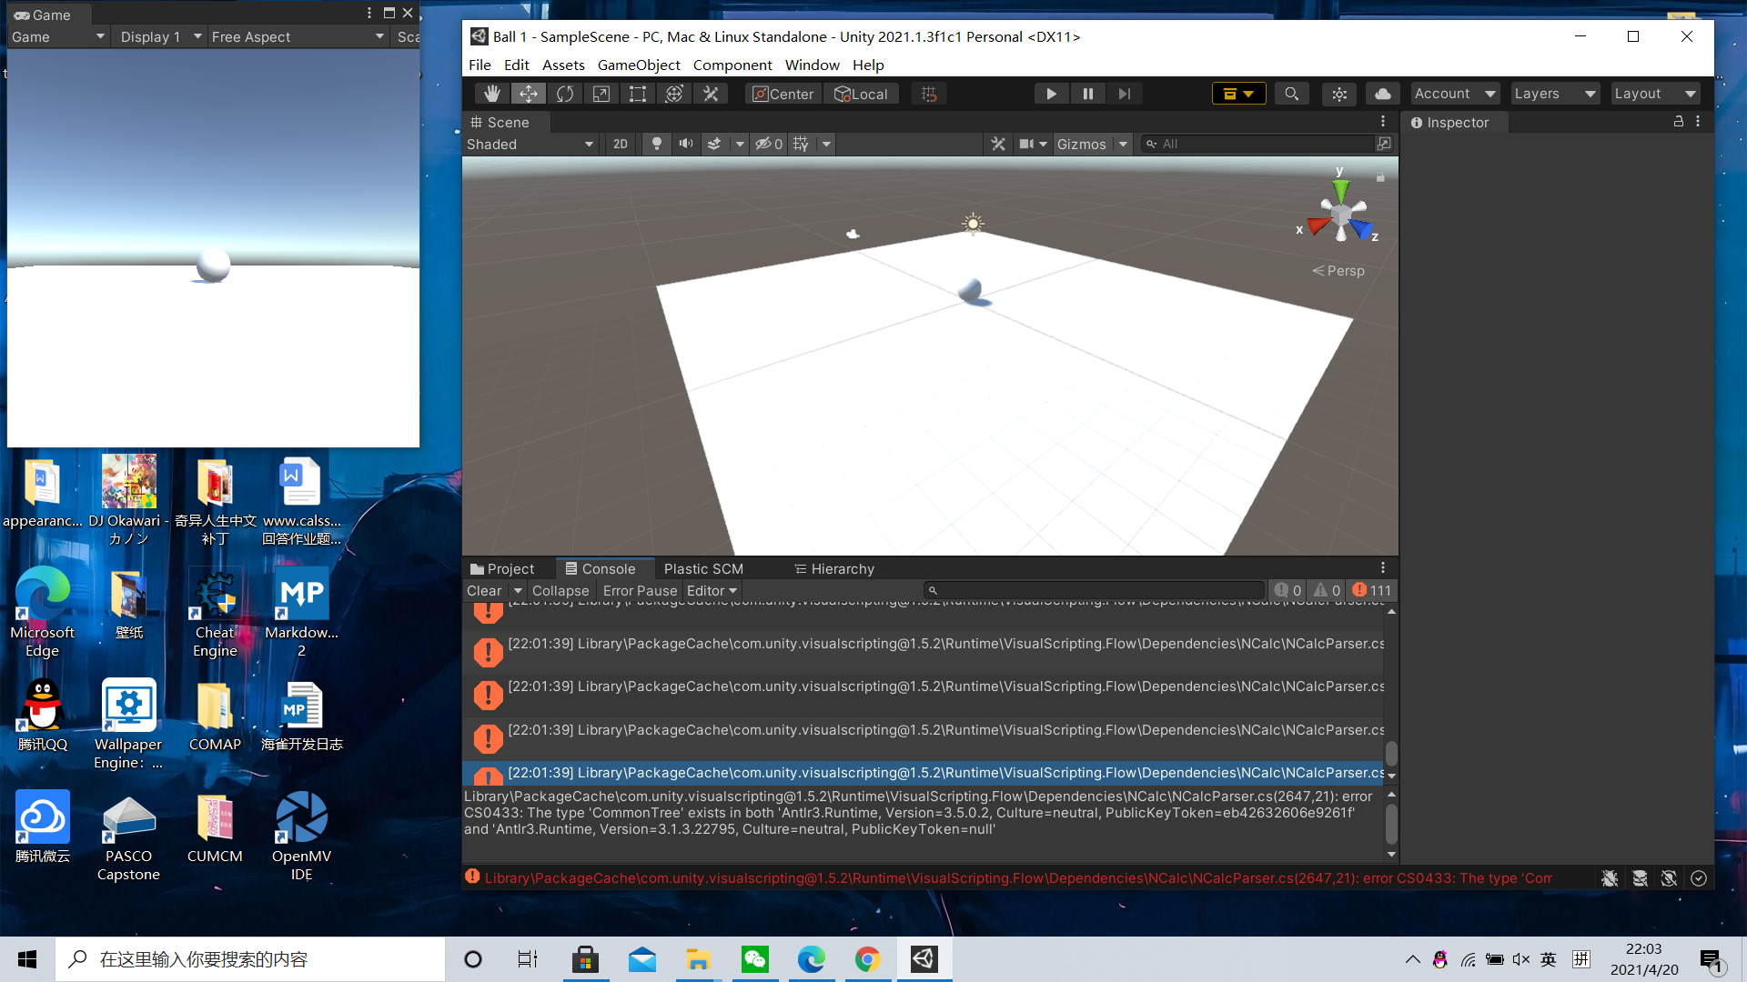This screenshot has height=982, width=1747.
Task: Open the Component menu
Action: (x=732, y=65)
